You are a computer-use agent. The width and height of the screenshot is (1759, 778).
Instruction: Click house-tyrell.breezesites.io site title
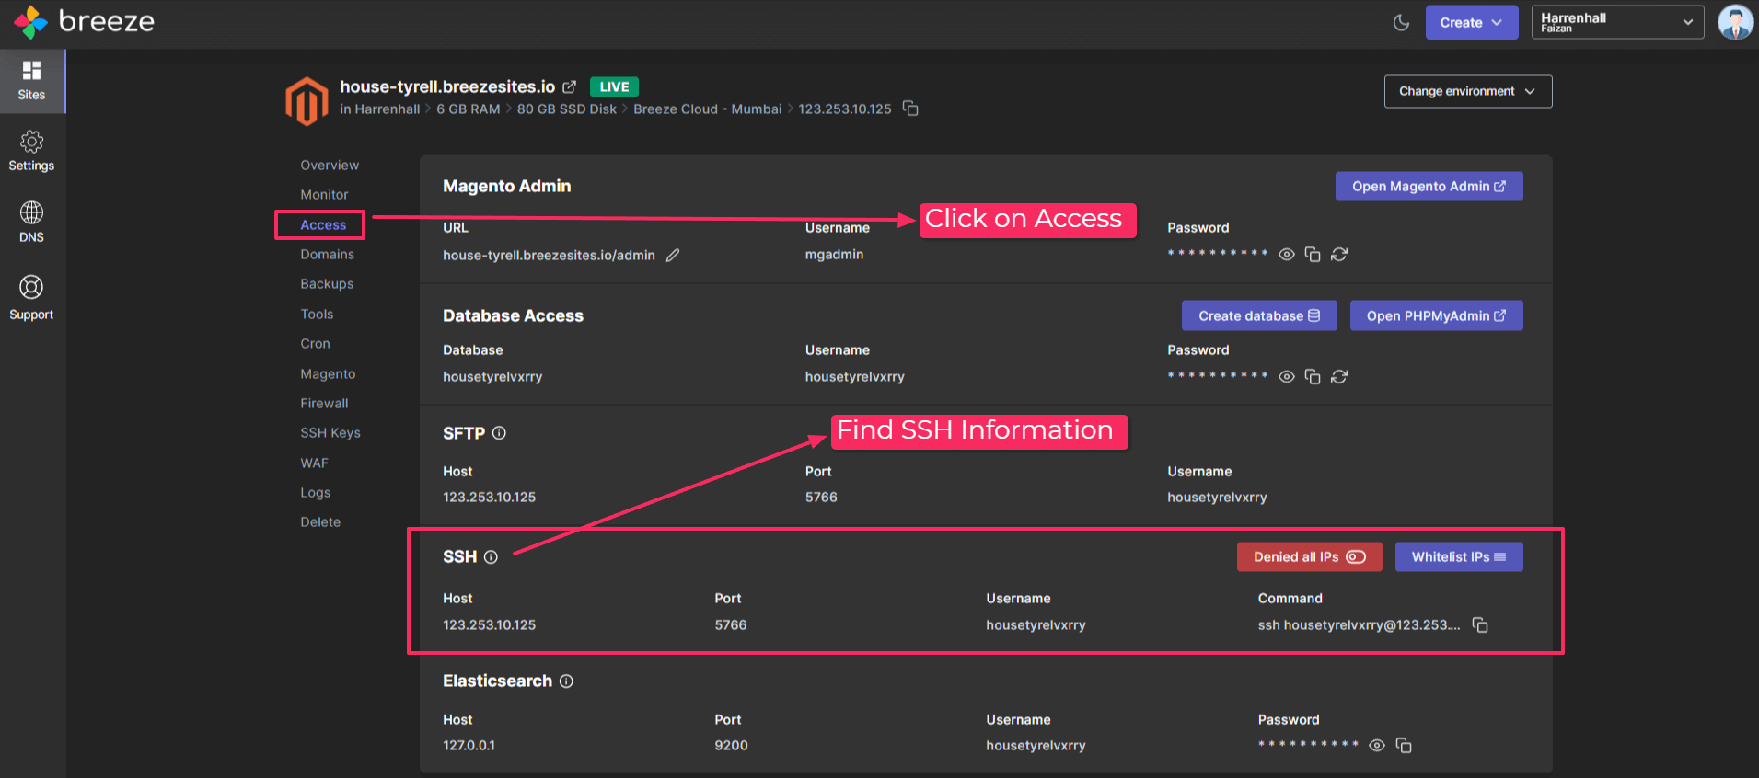(x=447, y=86)
